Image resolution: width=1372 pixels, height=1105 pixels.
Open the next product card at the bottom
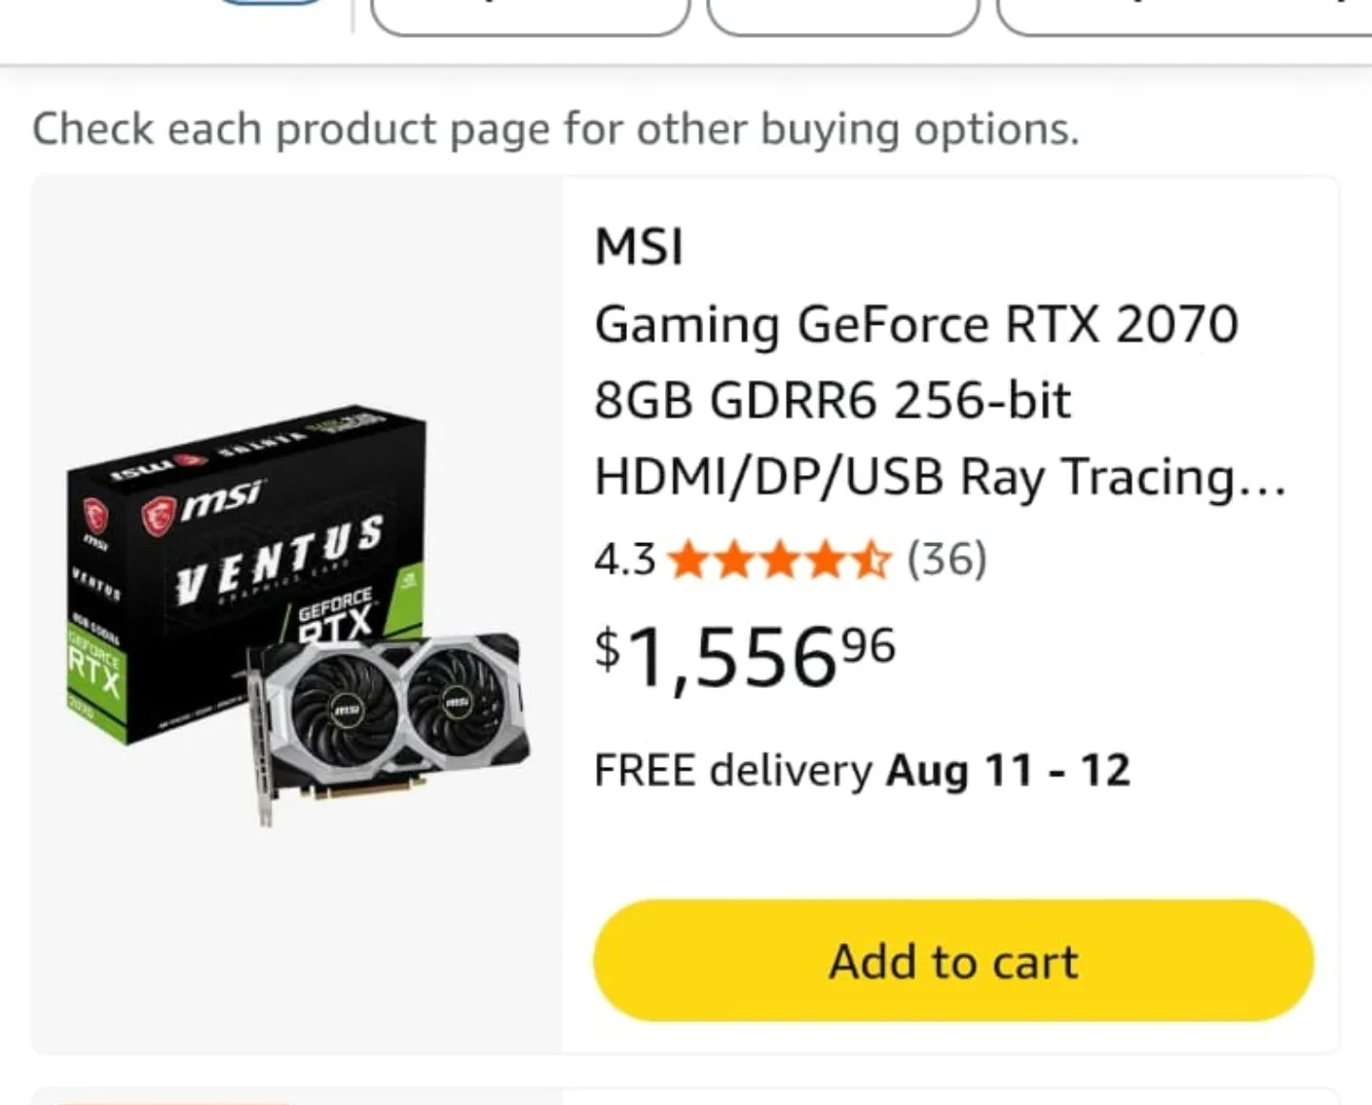686,1095
